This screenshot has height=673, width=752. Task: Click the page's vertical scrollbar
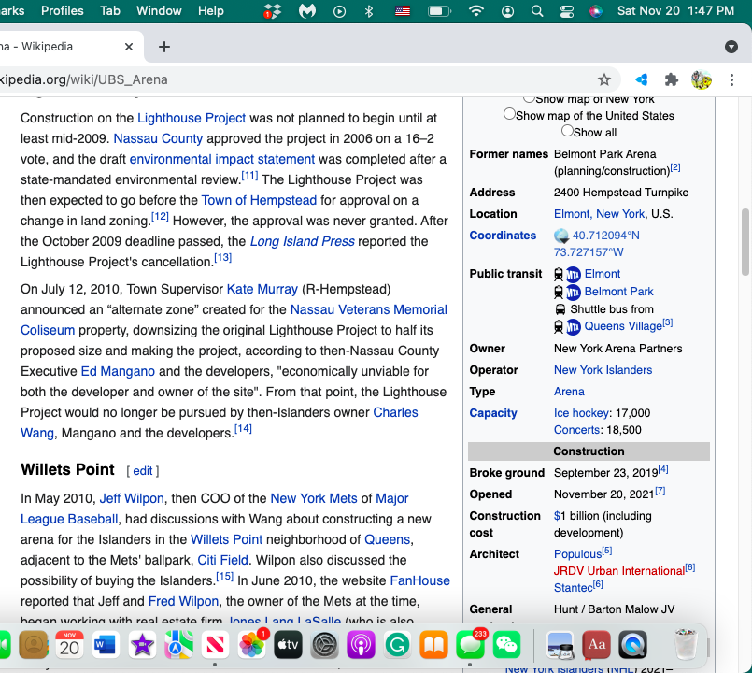[745, 243]
